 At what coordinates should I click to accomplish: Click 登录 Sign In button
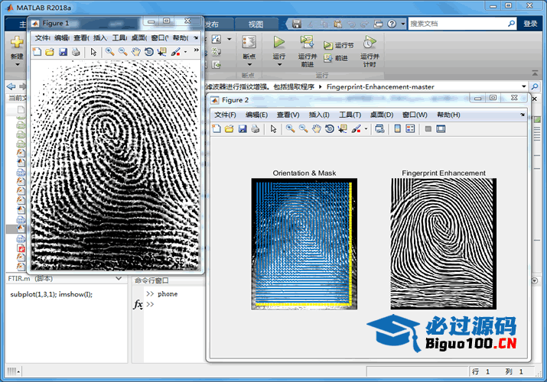point(530,24)
